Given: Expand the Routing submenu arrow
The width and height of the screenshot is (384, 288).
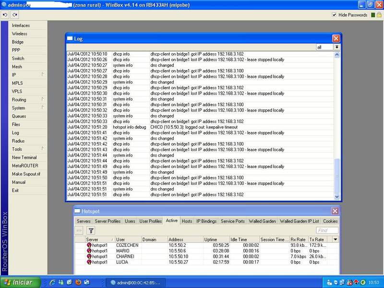Looking at the screenshot, I should [x=43, y=99].
